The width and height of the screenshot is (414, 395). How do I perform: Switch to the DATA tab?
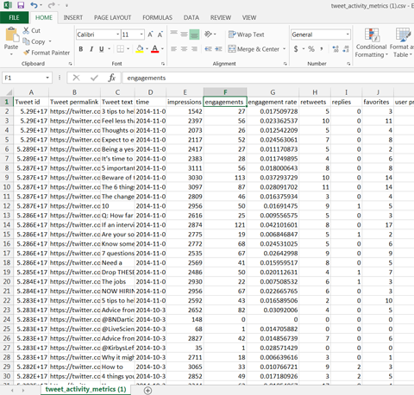[191, 17]
